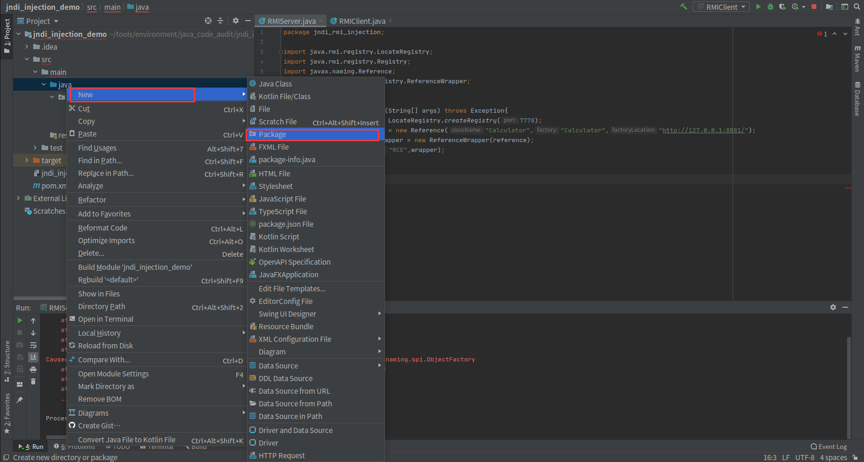Screen dimensions: 864x462
Task: Clear Run console with trash icon
Action: (33, 382)
